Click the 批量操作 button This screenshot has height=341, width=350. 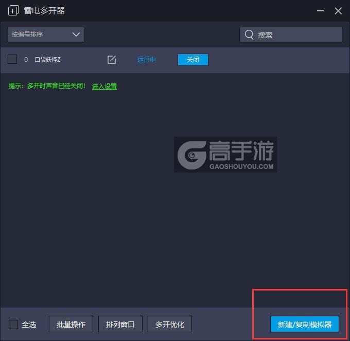pyautogui.click(x=71, y=324)
